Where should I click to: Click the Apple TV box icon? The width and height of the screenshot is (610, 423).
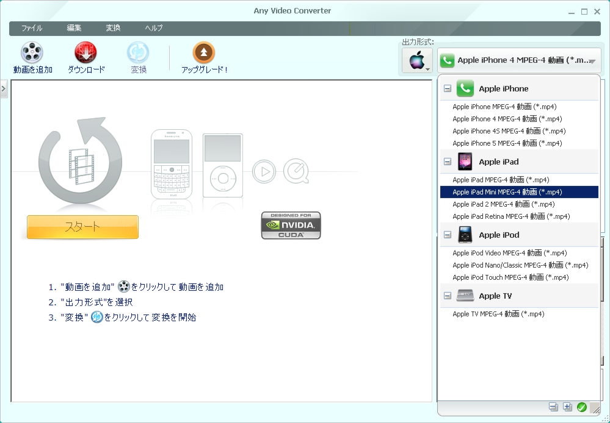pos(465,296)
